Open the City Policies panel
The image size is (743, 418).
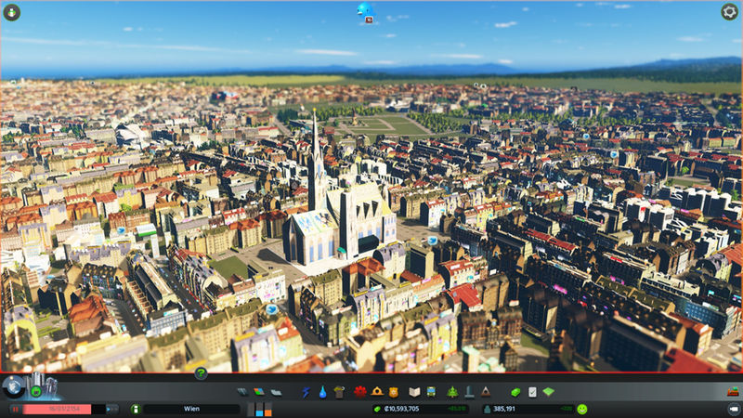tap(532, 392)
